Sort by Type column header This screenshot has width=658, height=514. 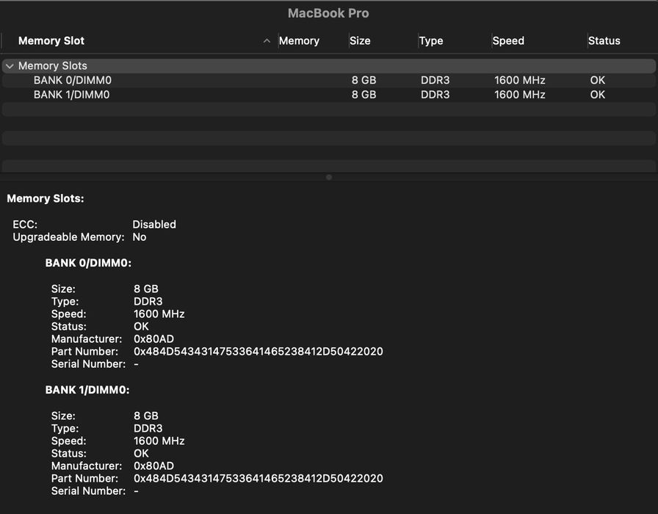tap(431, 40)
